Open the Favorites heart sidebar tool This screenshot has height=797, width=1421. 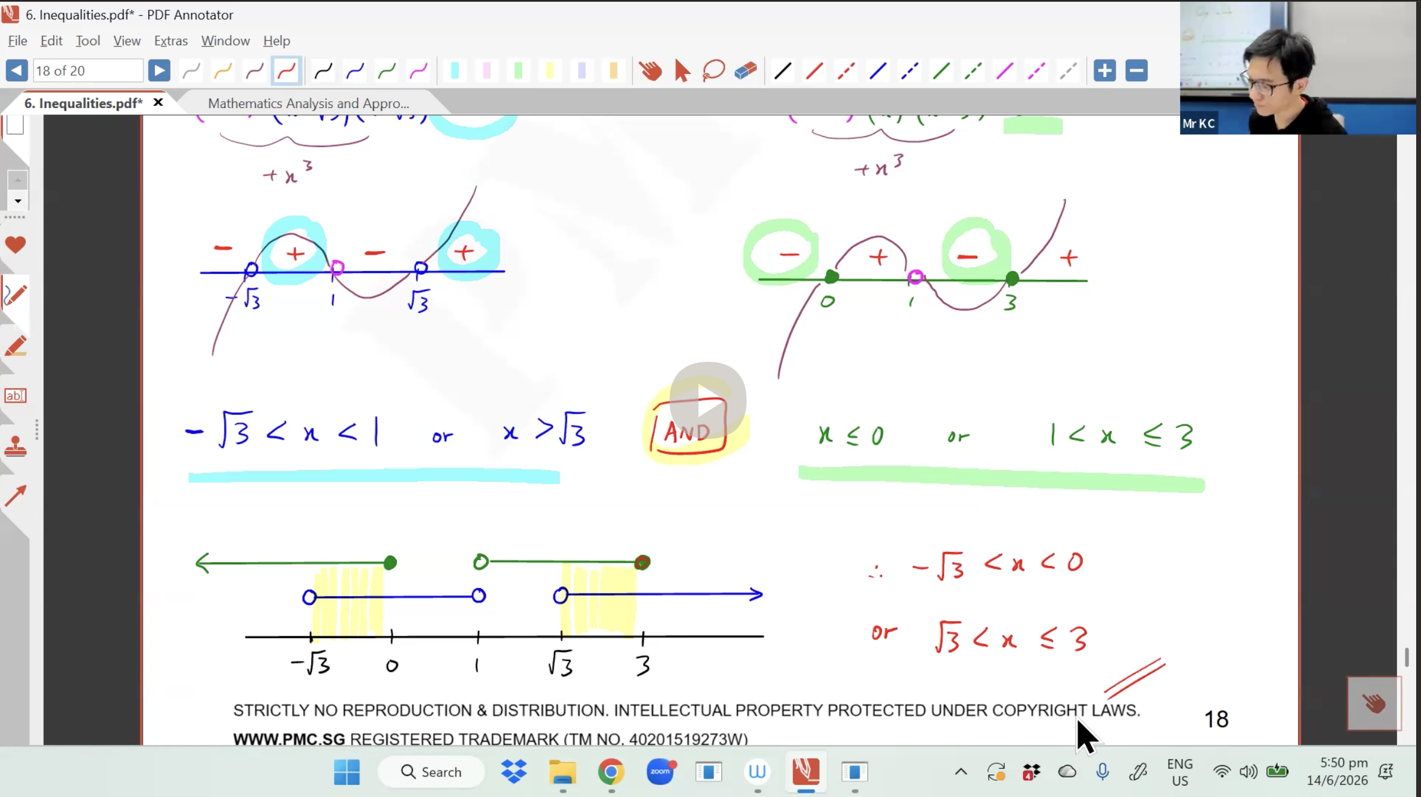point(16,244)
